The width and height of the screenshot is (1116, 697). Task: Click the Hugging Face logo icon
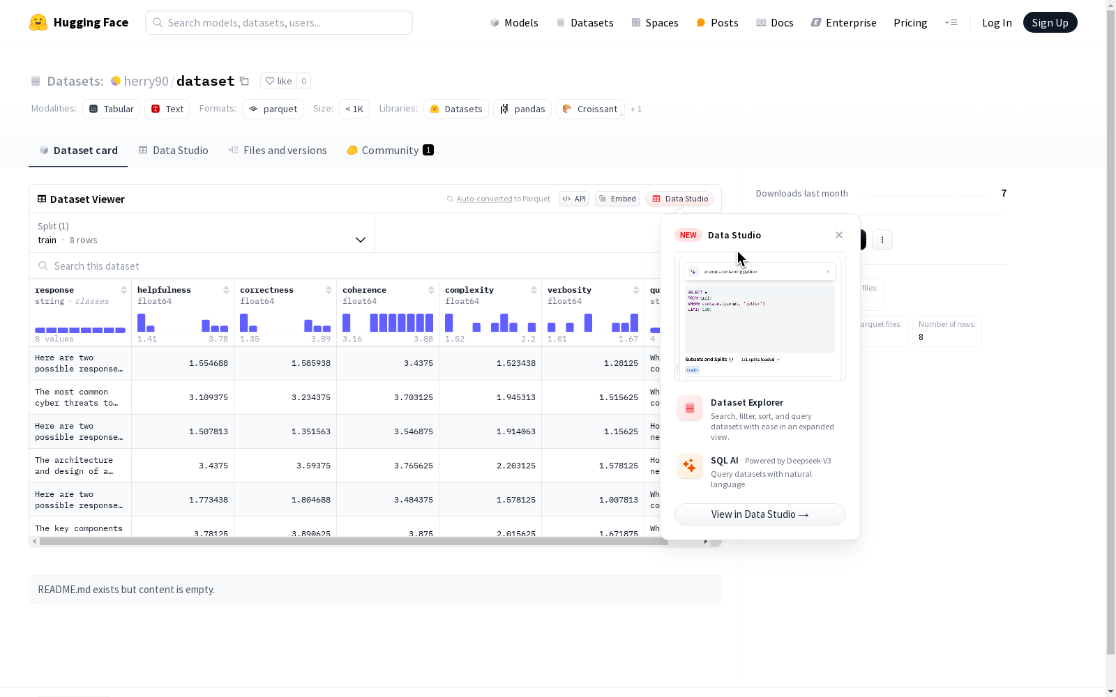(x=38, y=22)
